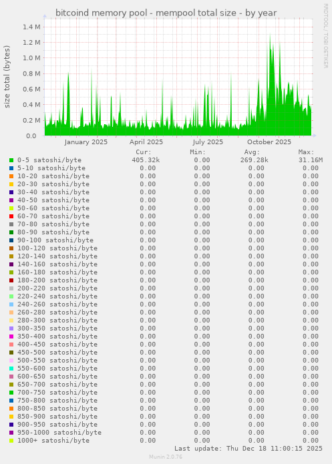Click the graph title 'bitcoind memory pool - mempool total size - by year'
Screen dimensions: 332x464
click(166, 13)
